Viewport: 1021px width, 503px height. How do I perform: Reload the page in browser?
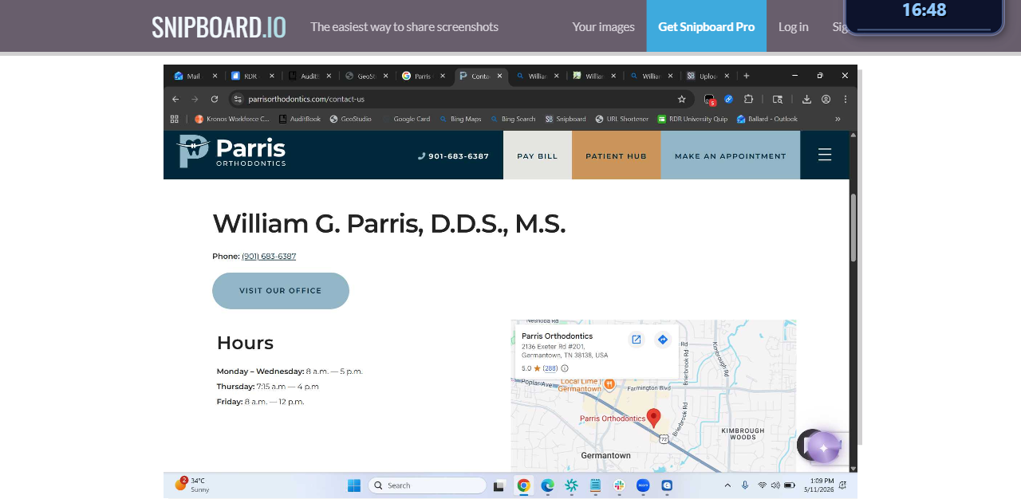[215, 99]
